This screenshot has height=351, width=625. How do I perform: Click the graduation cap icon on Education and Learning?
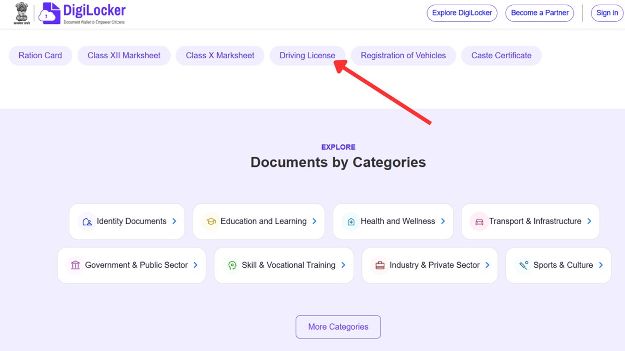coord(211,221)
